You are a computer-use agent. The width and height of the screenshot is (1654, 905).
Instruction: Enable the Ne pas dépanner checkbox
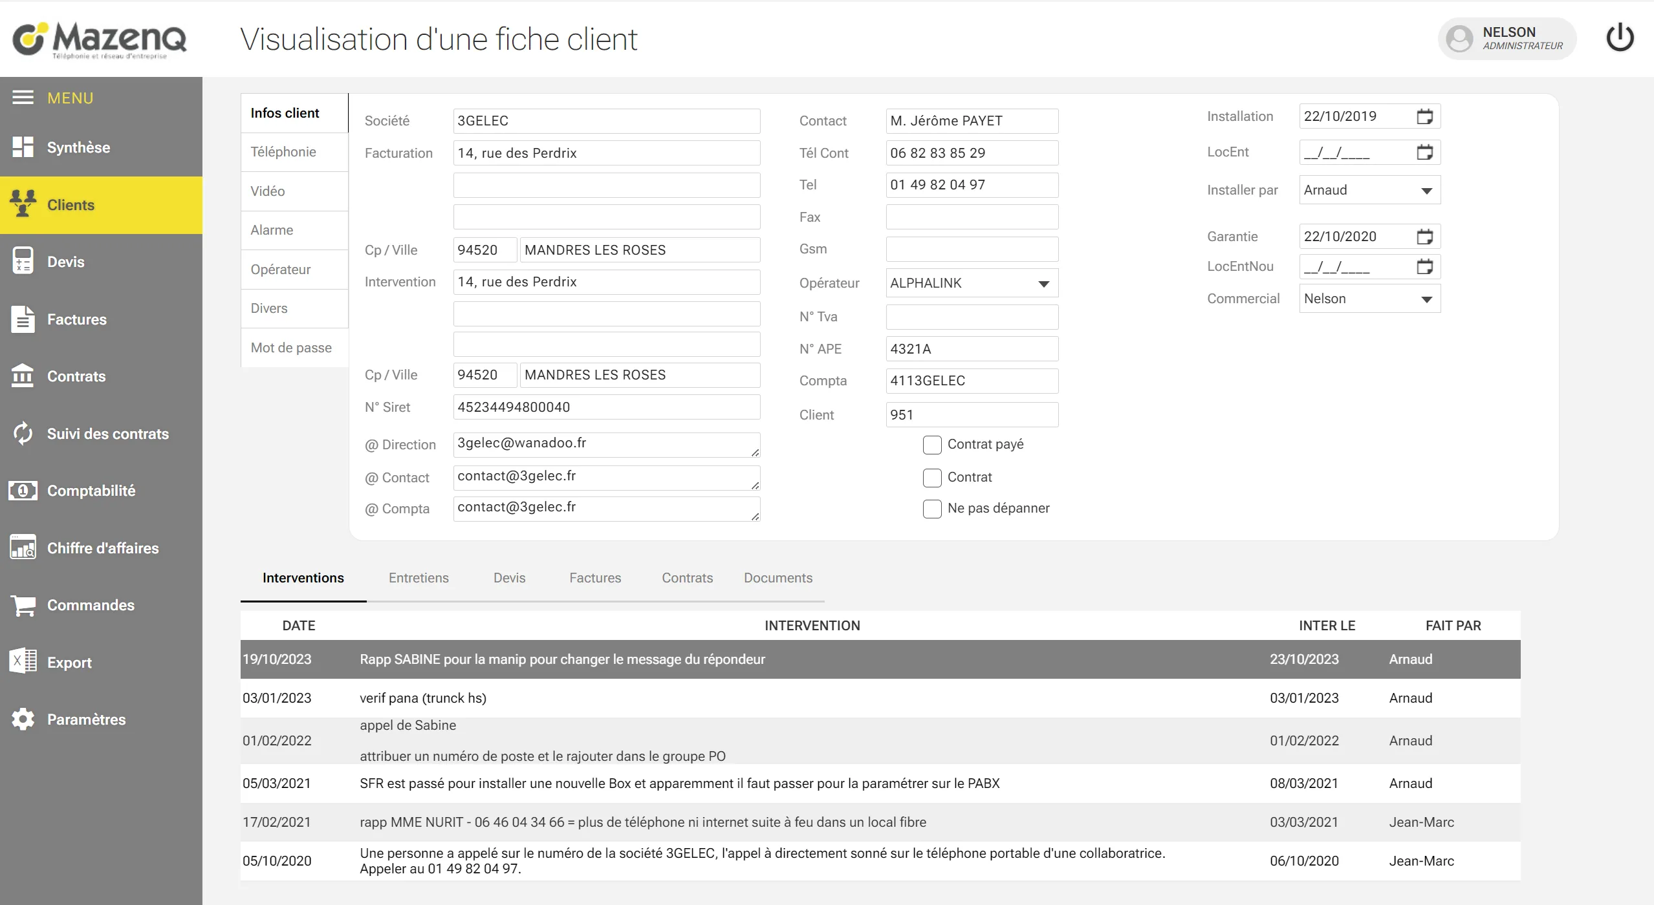[932, 509]
